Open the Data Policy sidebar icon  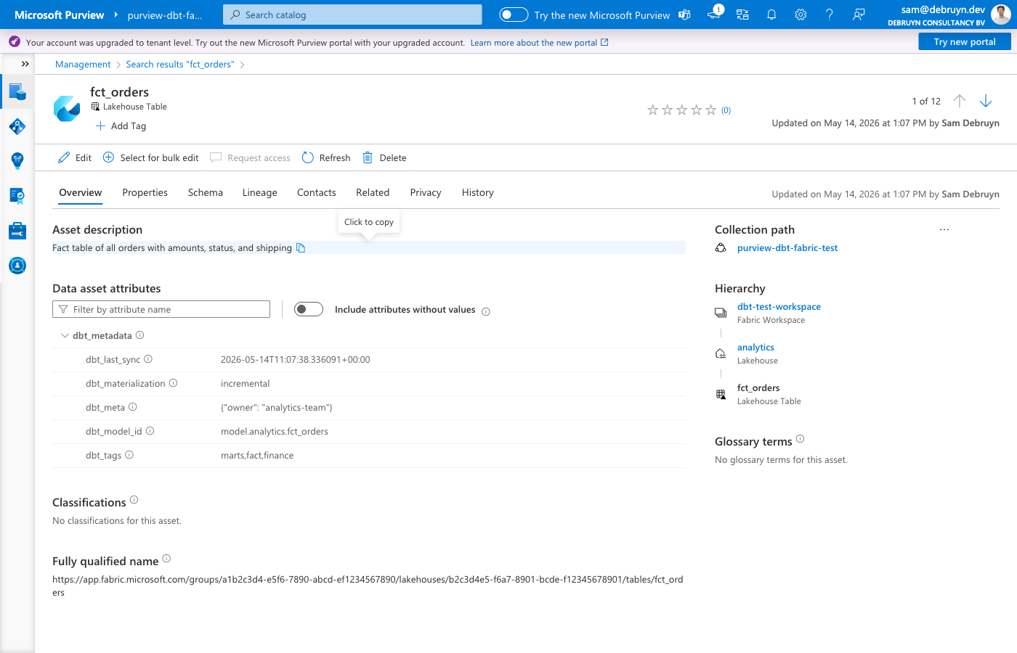pos(17,196)
